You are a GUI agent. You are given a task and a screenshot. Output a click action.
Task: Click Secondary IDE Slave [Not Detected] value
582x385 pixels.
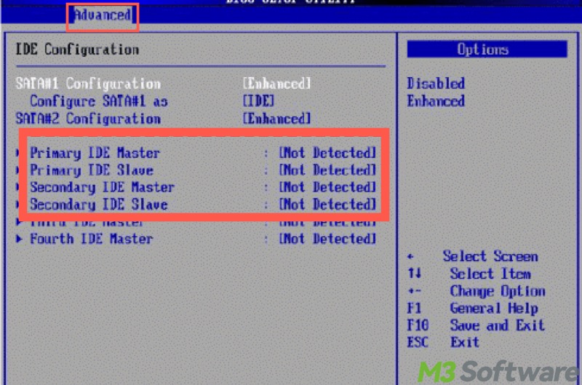point(328,205)
